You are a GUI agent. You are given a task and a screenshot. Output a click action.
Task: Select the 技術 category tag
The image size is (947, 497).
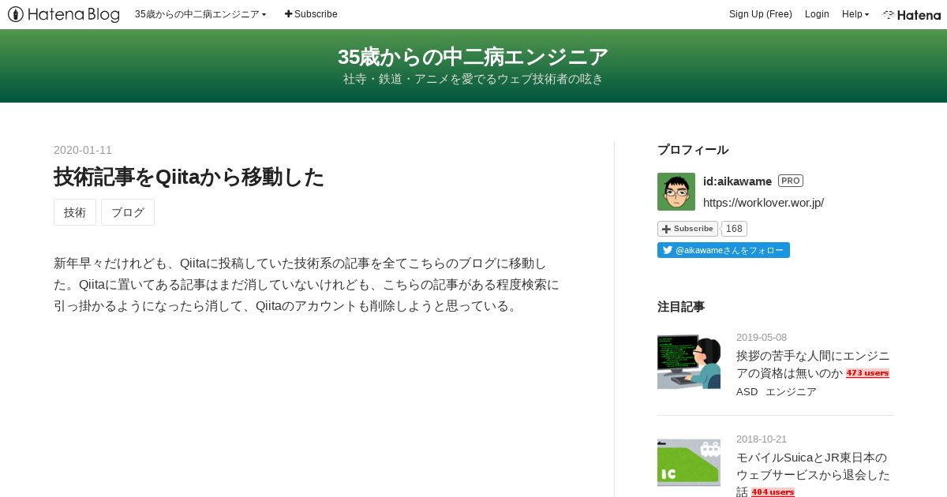(75, 212)
